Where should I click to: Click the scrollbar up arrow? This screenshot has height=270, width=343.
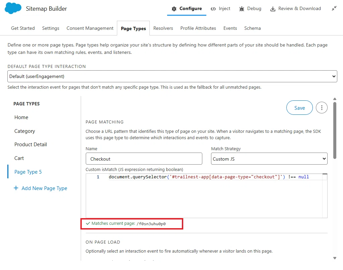(335, 99)
